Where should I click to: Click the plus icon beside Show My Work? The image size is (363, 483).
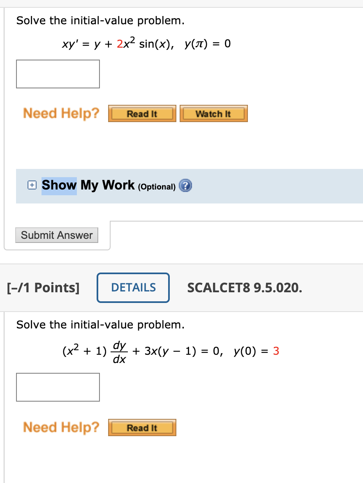[x=31, y=186]
